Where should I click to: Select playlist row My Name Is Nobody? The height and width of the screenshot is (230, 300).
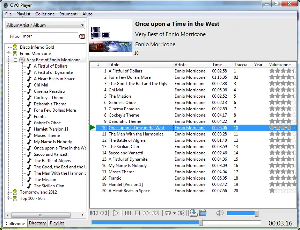point(196,166)
